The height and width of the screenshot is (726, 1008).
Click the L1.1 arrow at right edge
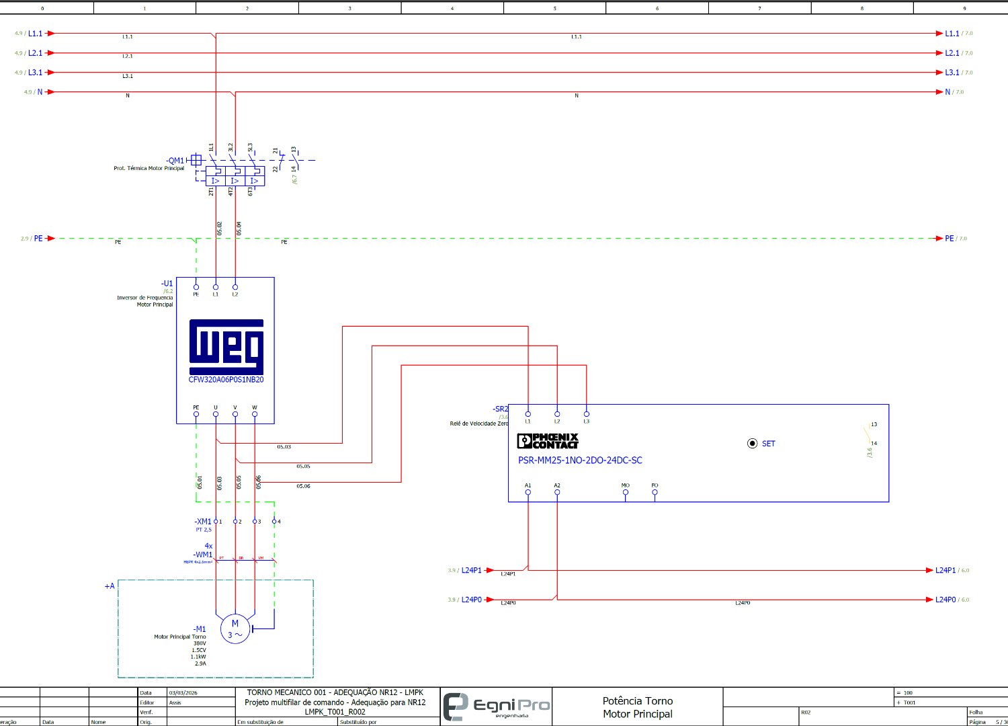(x=940, y=34)
